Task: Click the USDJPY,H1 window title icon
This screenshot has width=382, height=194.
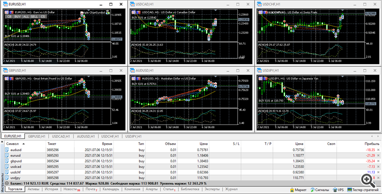Action: (x=259, y=70)
